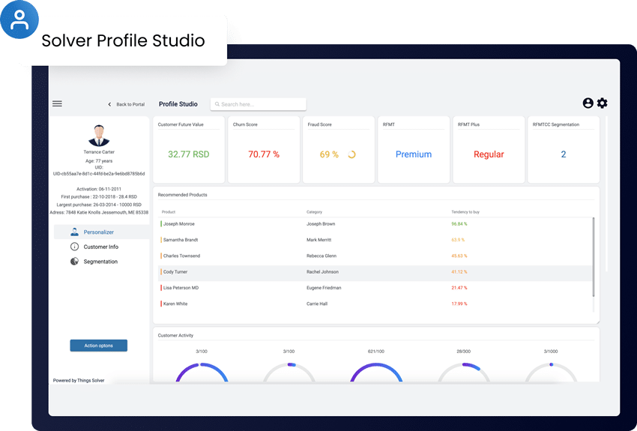
Task: Select the Cody Turner product row
Action: pos(375,272)
